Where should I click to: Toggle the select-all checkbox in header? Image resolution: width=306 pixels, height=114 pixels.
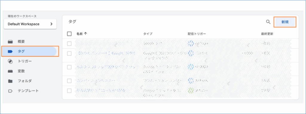69,34
